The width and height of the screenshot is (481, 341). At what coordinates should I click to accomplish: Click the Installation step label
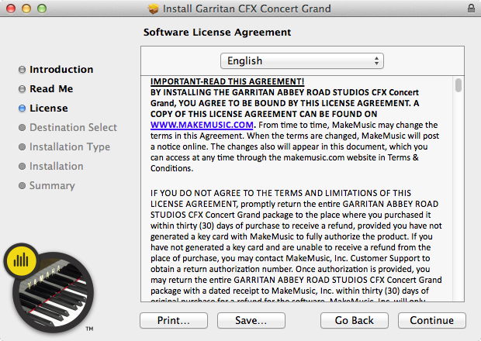56,167
